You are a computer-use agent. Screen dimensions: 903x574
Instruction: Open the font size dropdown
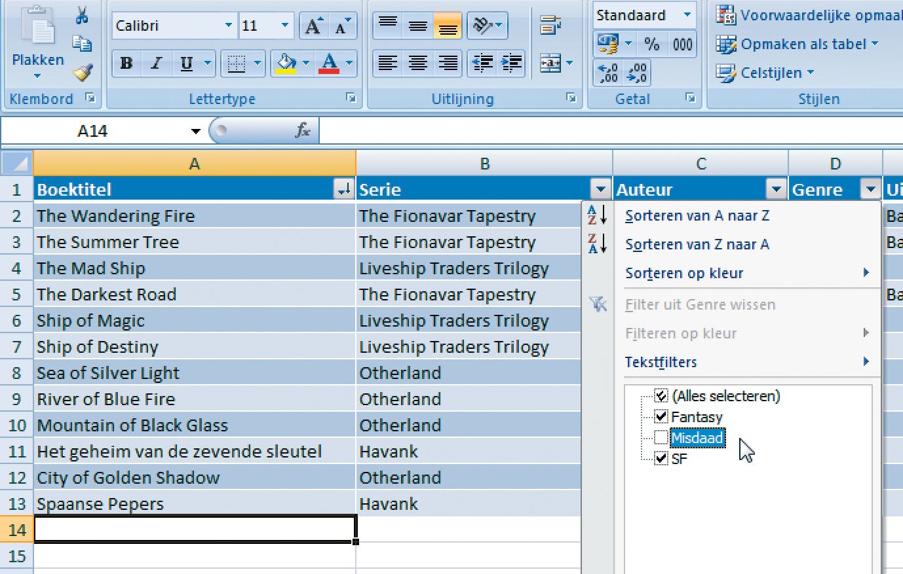tap(285, 26)
